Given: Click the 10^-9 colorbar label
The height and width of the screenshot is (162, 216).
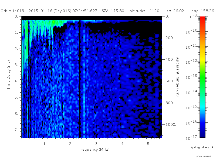Looking at the screenshot, I should coord(193,16).
